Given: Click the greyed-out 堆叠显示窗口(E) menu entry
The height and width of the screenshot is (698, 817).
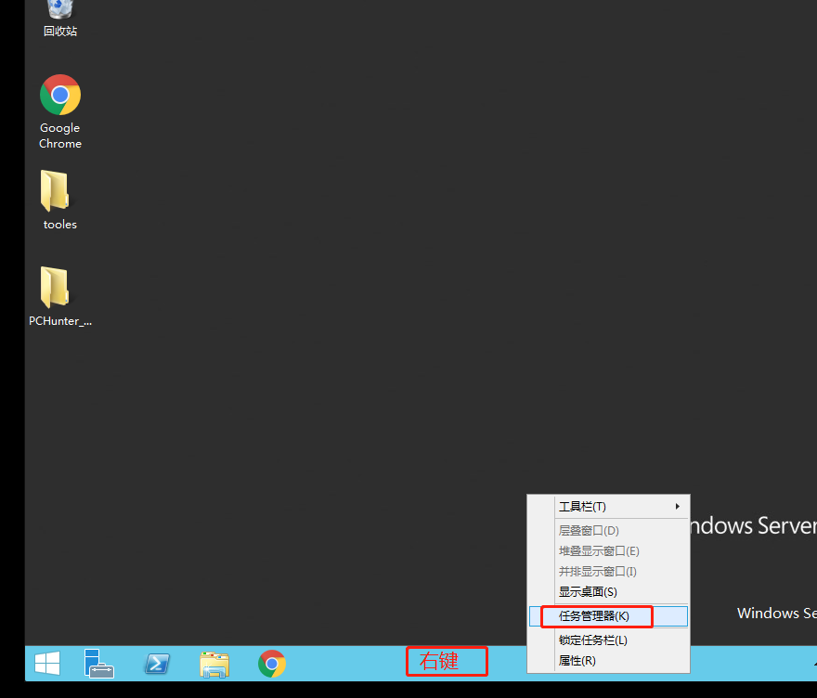Looking at the screenshot, I should (599, 551).
